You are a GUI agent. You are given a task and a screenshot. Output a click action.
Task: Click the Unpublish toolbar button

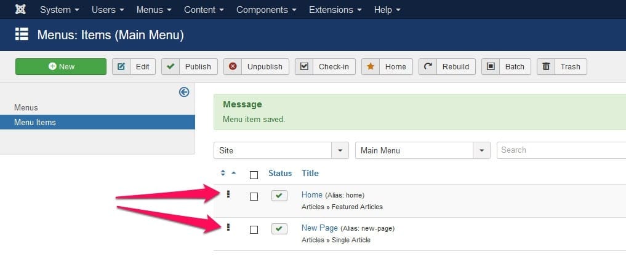[x=256, y=66]
